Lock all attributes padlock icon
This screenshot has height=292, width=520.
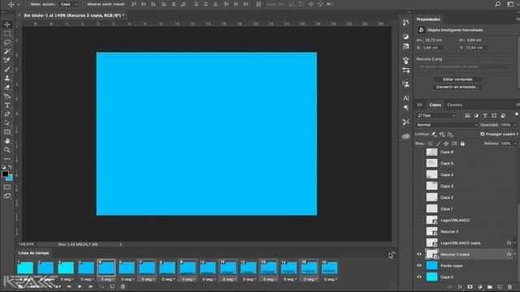coord(462,144)
